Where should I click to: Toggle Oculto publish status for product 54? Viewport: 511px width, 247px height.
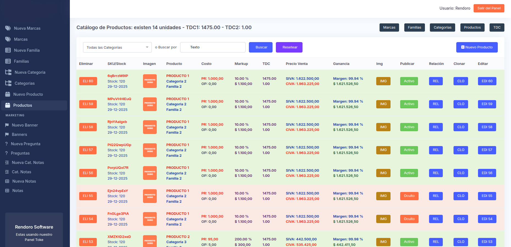[x=409, y=219]
